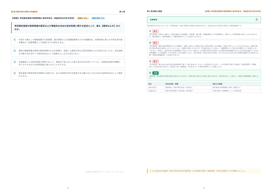
Task: Click the 第3問 解答と解説 header
Action: pos(154,11)
